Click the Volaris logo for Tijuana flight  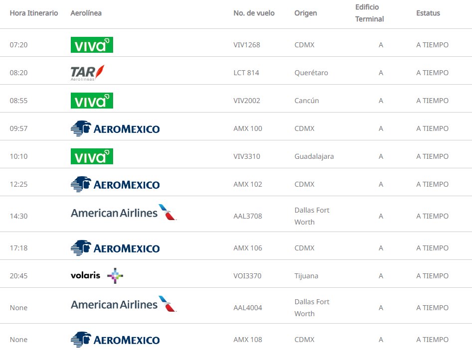[x=97, y=275]
